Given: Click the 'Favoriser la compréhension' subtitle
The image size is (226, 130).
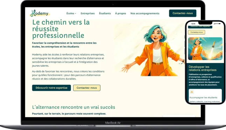Looking at the screenshot, I should point(64,45).
